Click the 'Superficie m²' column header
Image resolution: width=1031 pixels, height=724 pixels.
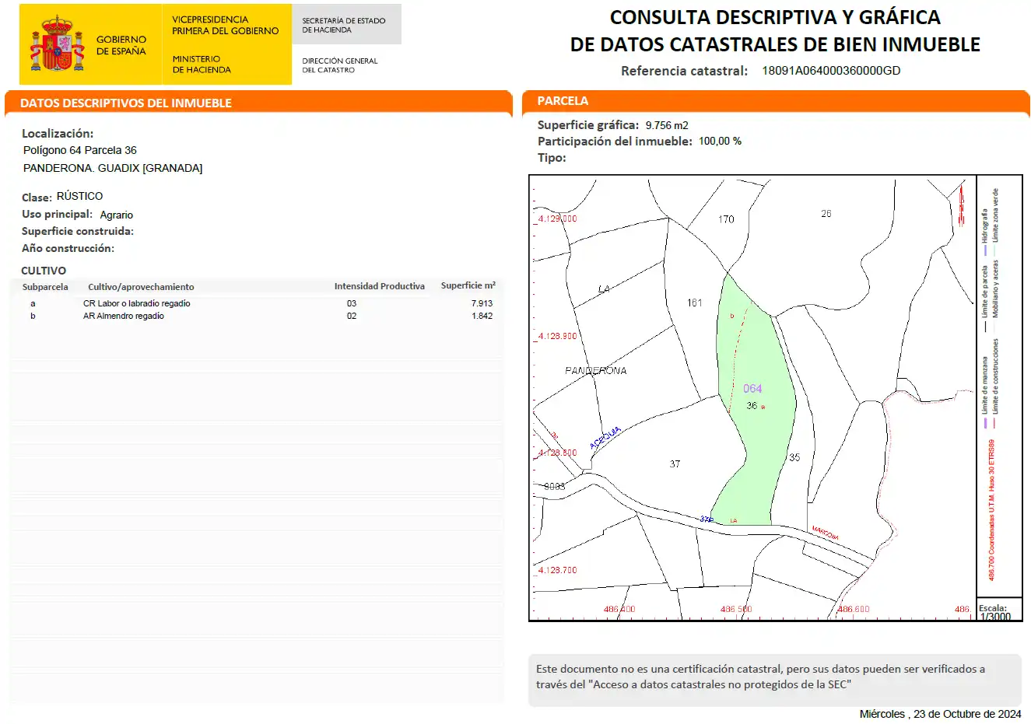[468, 285]
